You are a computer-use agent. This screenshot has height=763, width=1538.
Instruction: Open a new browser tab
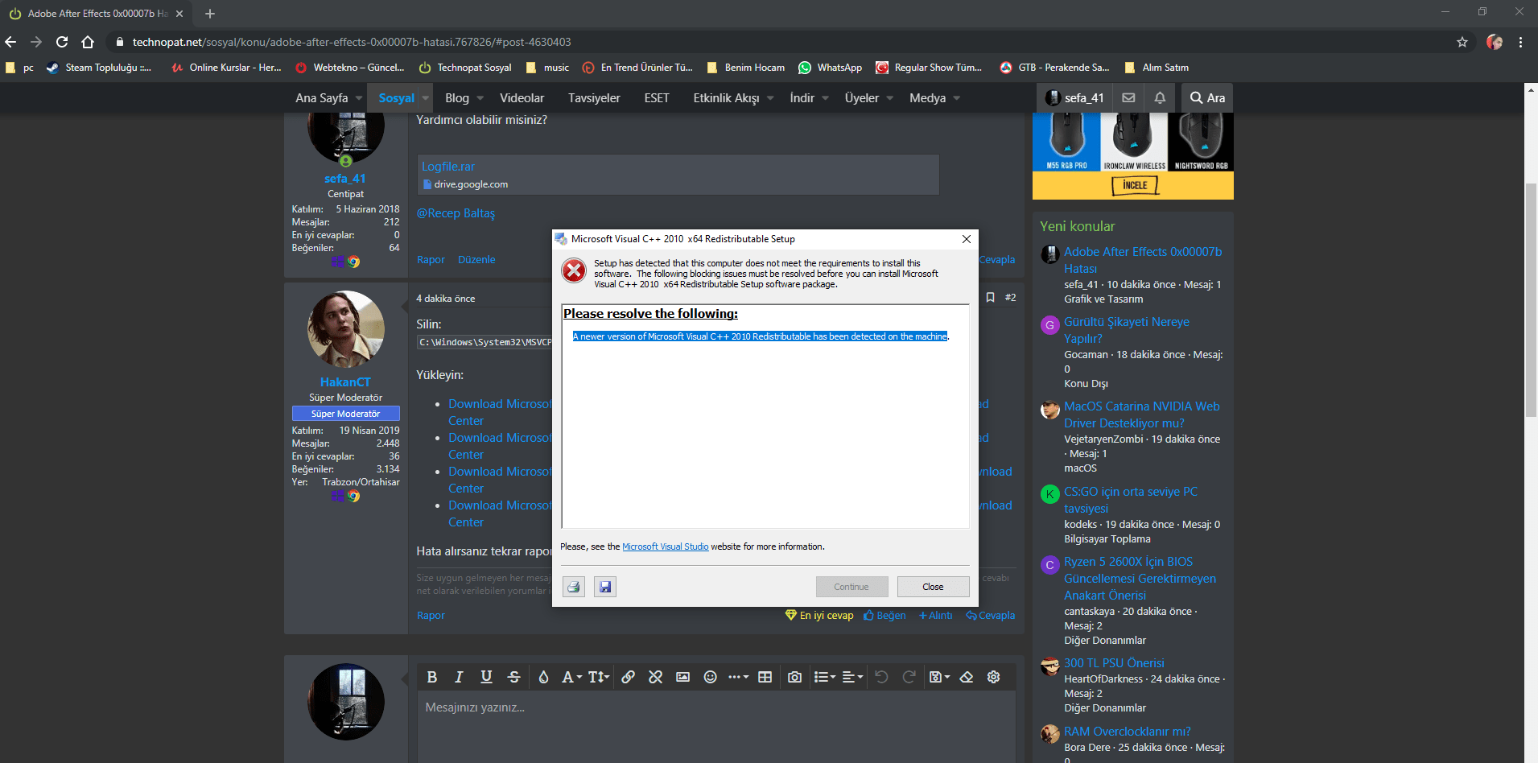210,14
